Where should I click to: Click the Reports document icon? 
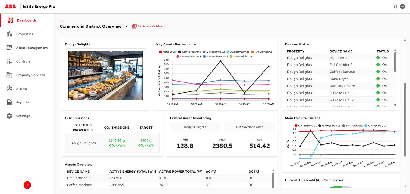pos(9,102)
